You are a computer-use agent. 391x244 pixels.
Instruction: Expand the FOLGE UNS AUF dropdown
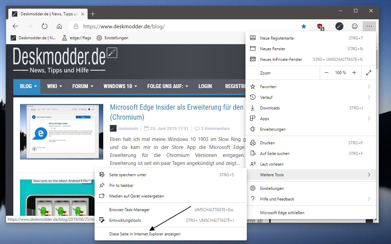pyautogui.click(x=168, y=86)
